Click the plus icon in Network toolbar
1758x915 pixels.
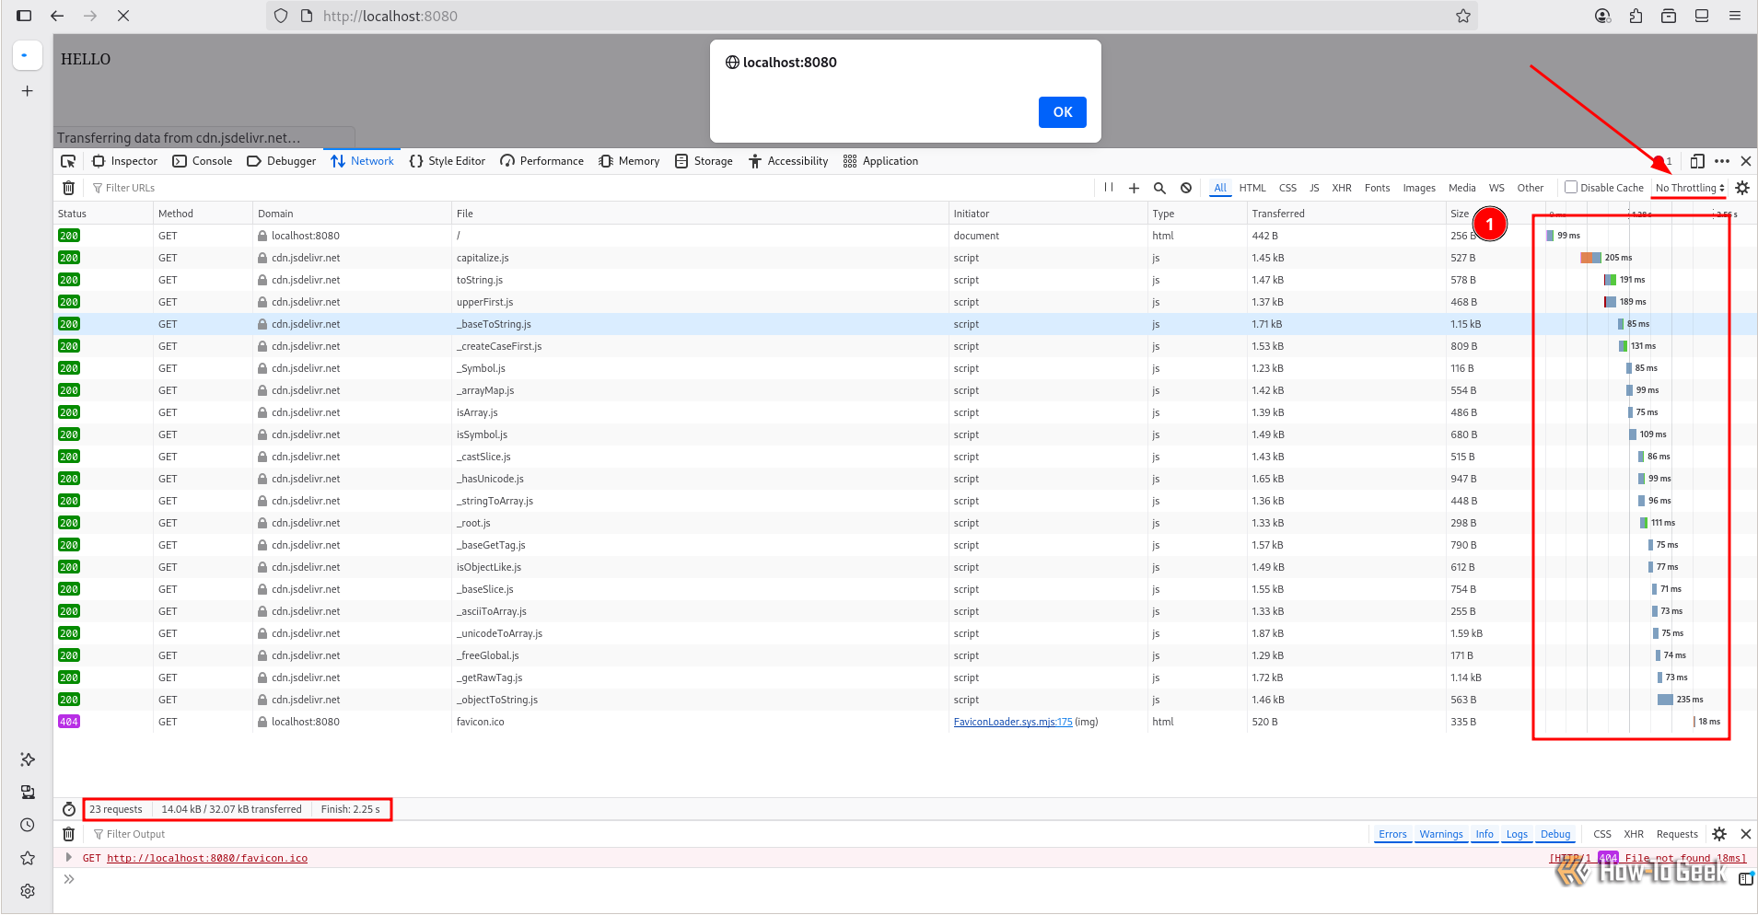1135,188
